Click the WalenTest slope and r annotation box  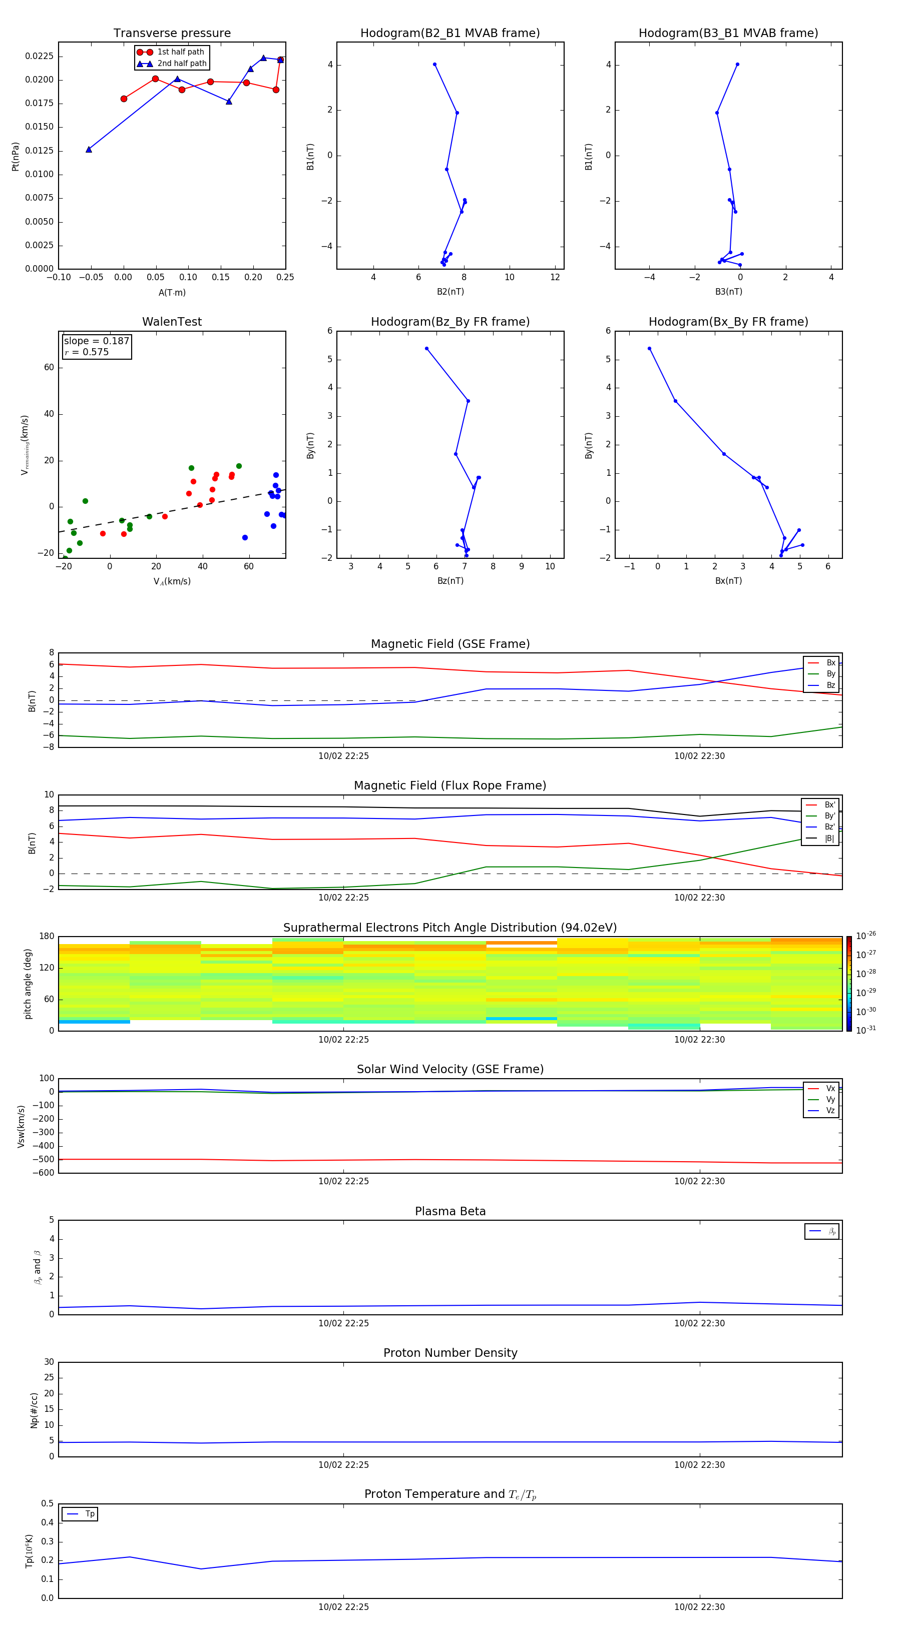[96, 346]
